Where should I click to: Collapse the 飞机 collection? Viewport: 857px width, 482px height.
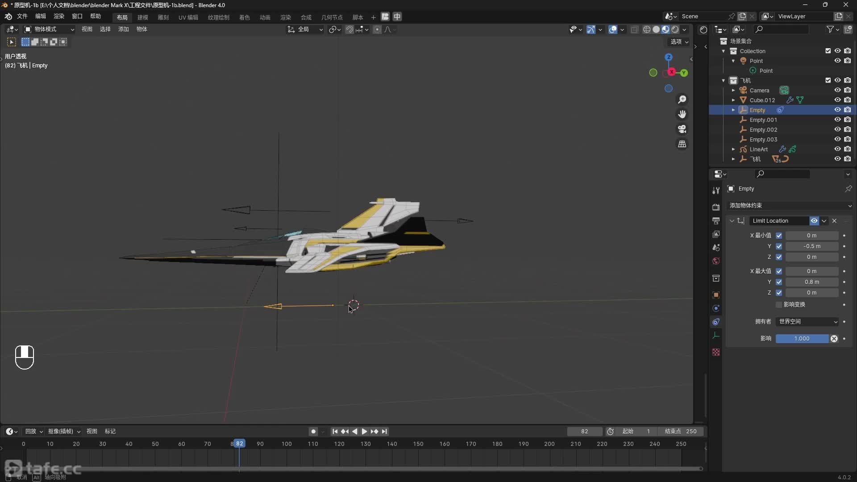pyautogui.click(x=724, y=80)
